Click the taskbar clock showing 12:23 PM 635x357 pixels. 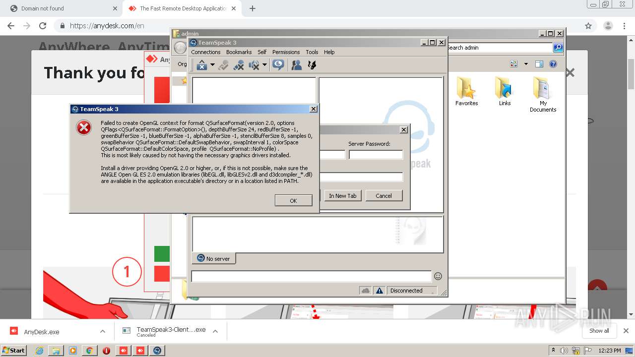610,351
